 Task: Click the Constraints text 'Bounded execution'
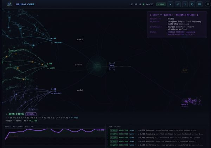point(181,28)
